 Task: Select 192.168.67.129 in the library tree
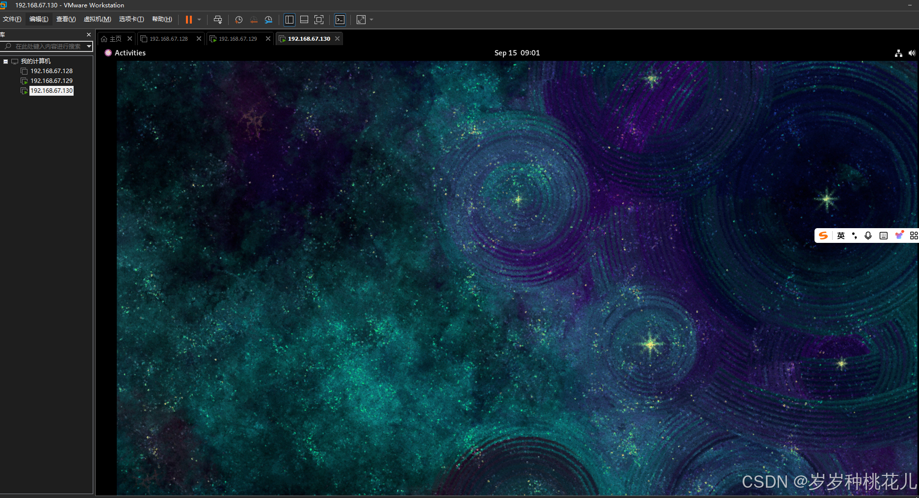click(x=52, y=81)
